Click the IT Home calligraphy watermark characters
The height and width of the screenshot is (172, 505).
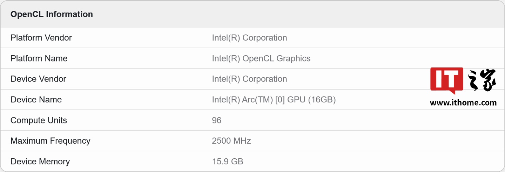tap(482, 80)
